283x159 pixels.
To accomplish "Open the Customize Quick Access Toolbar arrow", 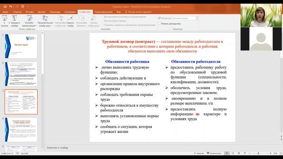I will pyautogui.click(x=28, y=7).
